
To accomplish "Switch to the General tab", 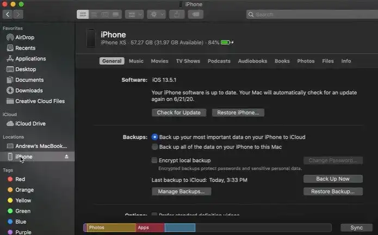I will 112,61.
